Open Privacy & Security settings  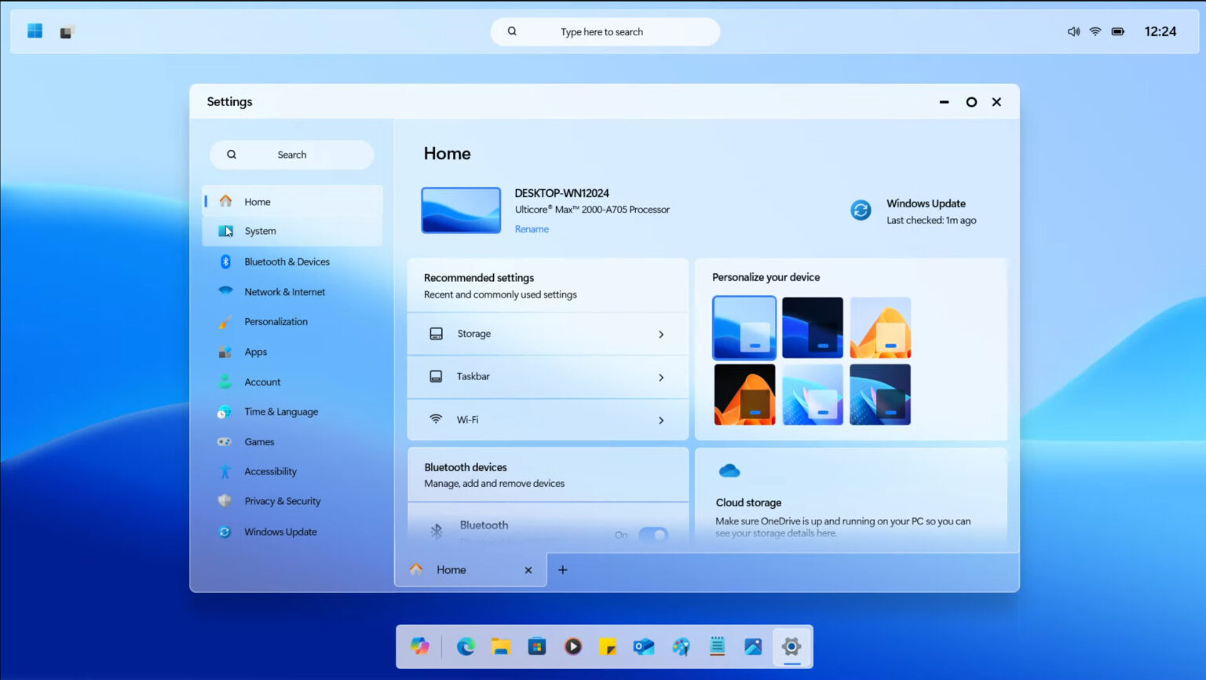(x=282, y=501)
